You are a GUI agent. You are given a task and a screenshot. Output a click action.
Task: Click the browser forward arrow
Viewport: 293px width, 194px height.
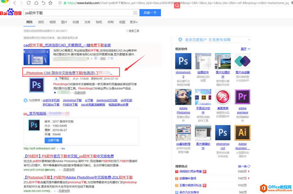click(21, 3)
